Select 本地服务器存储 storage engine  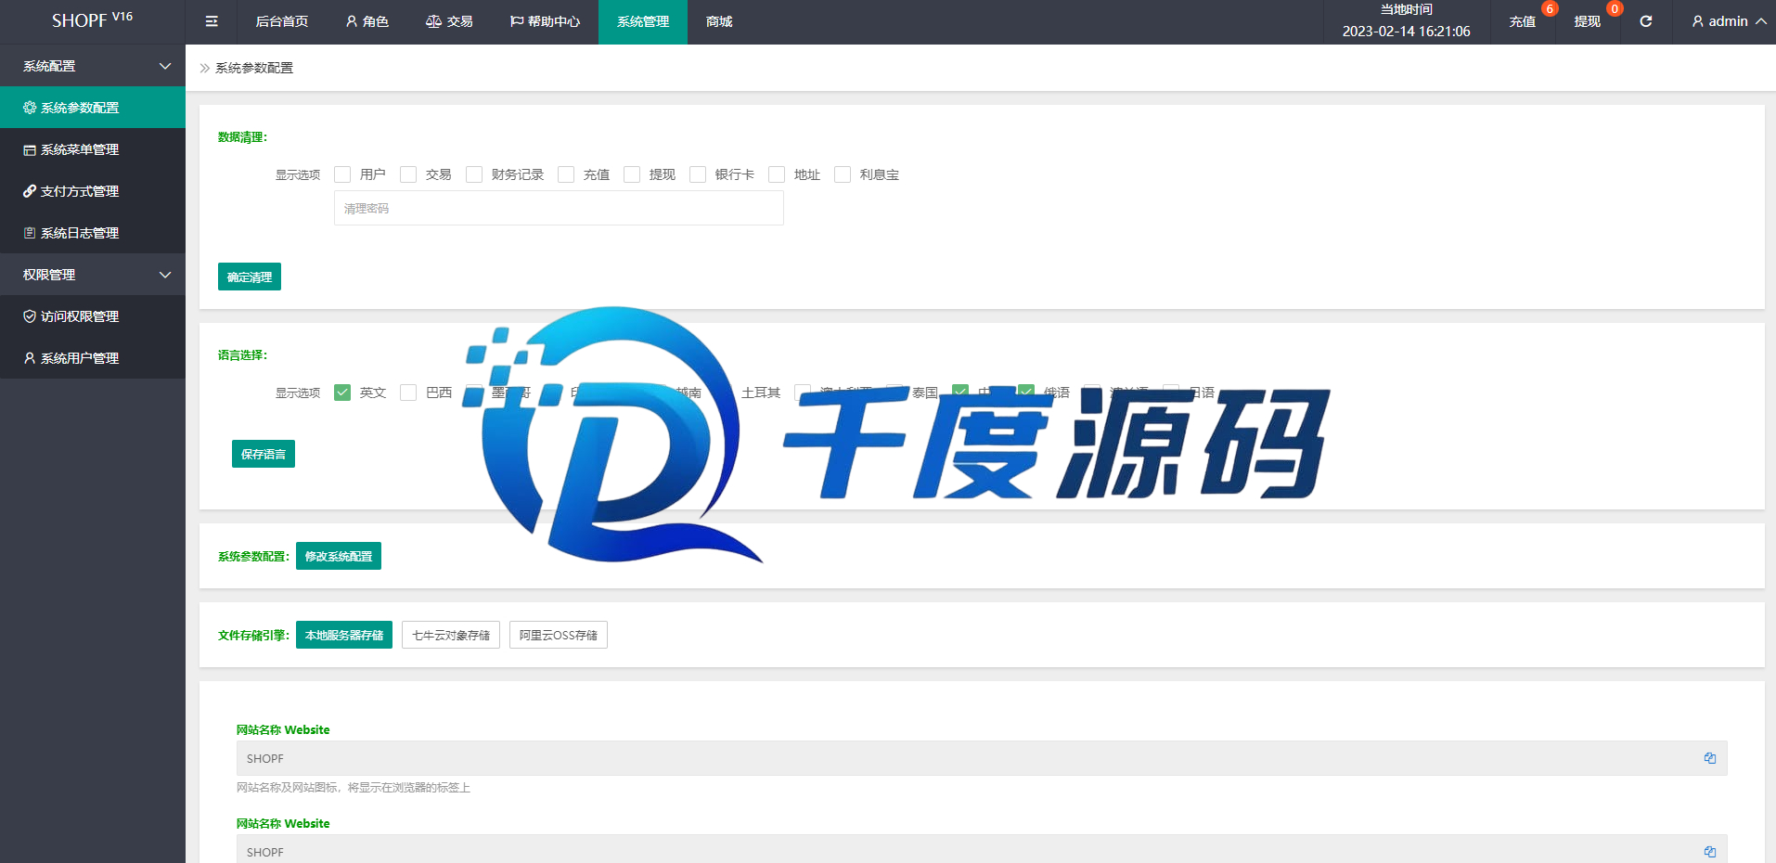(x=344, y=635)
